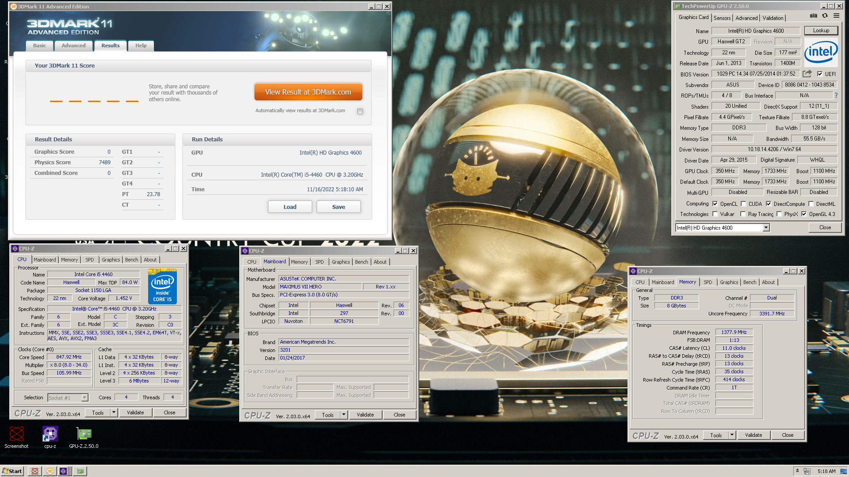Click the orange 3DMark taskbar button

pyautogui.click(x=50, y=471)
